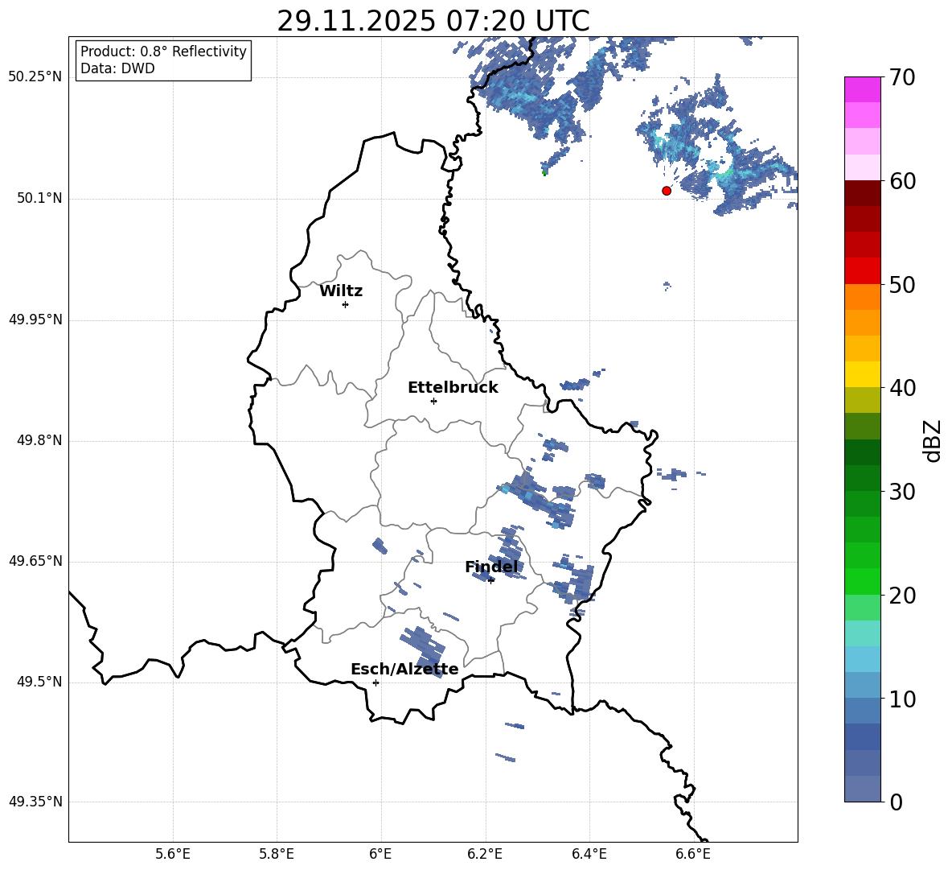Click colorbar tick value 60
The width and height of the screenshot is (952, 870).
tap(902, 181)
